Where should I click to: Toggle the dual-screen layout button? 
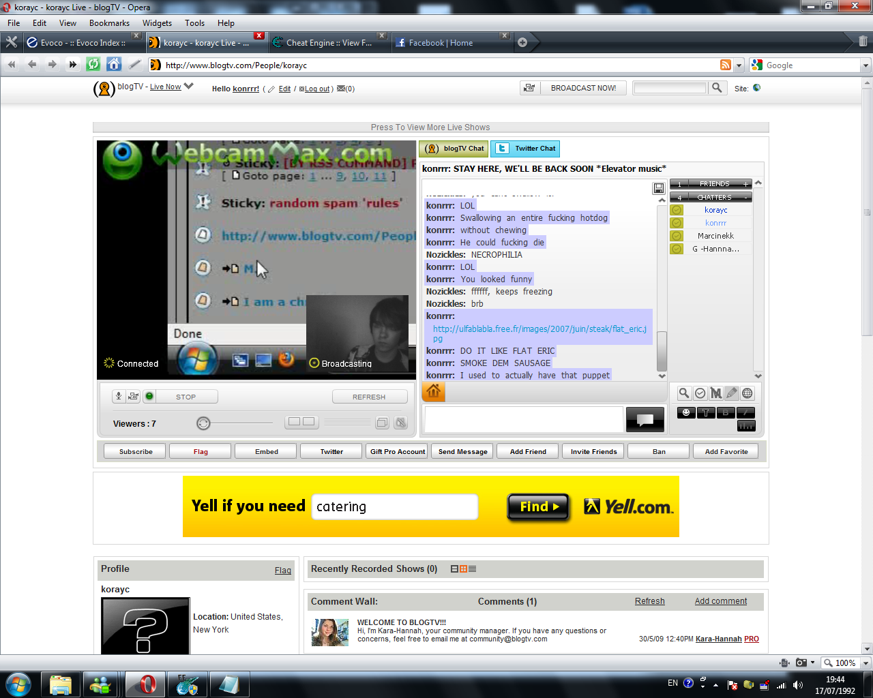(x=301, y=422)
